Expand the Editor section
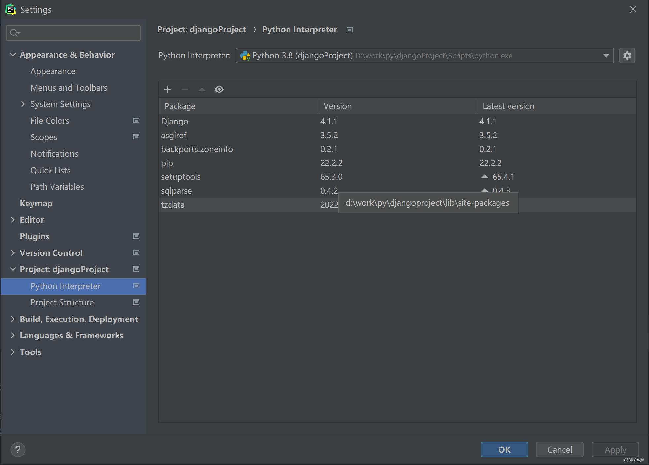Image resolution: width=649 pixels, height=465 pixels. tap(13, 220)
